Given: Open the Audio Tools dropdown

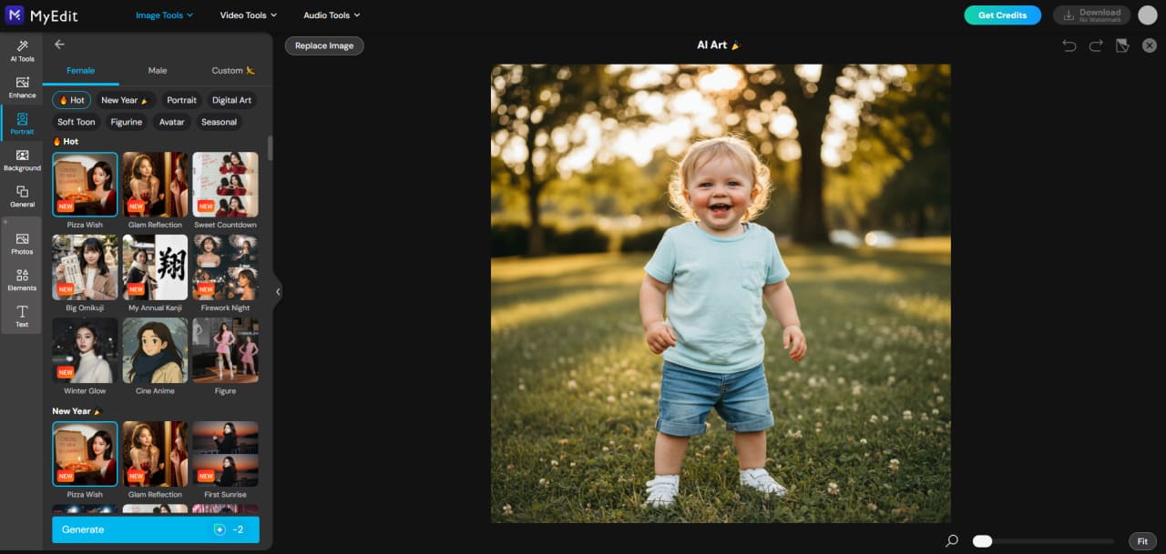Looking at the screenshot, I should (332, 15).
